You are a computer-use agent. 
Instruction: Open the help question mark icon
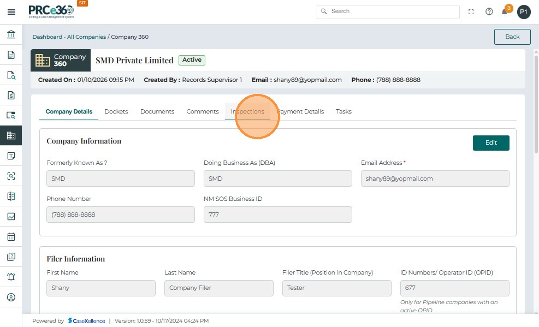tap(489, 11)
